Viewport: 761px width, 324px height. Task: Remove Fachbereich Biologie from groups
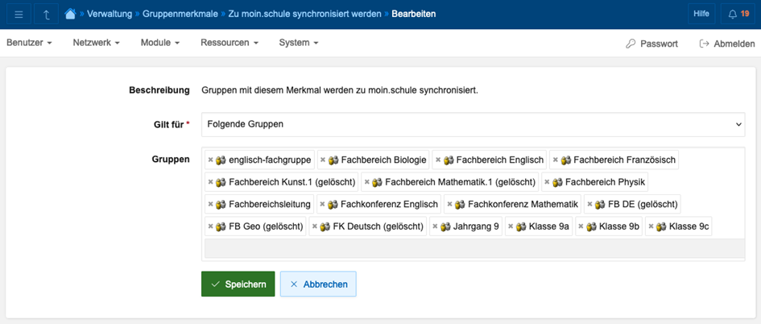point(323,160)
